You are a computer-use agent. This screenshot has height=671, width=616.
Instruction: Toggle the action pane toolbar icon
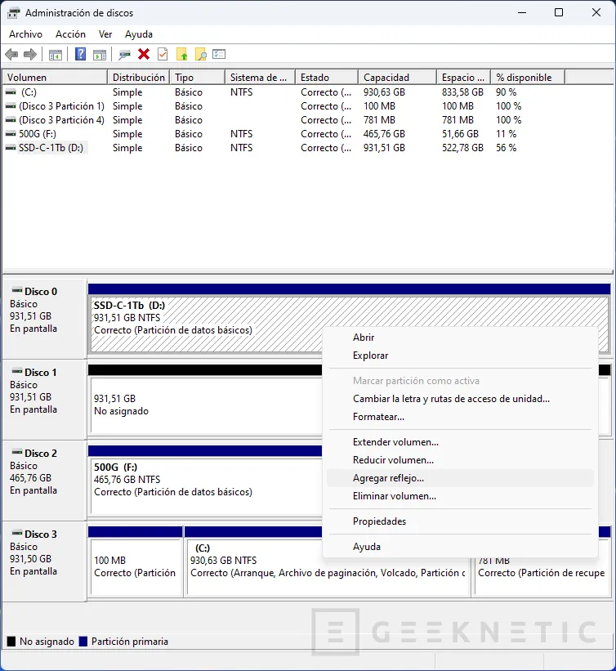click(x=100, y=55)
